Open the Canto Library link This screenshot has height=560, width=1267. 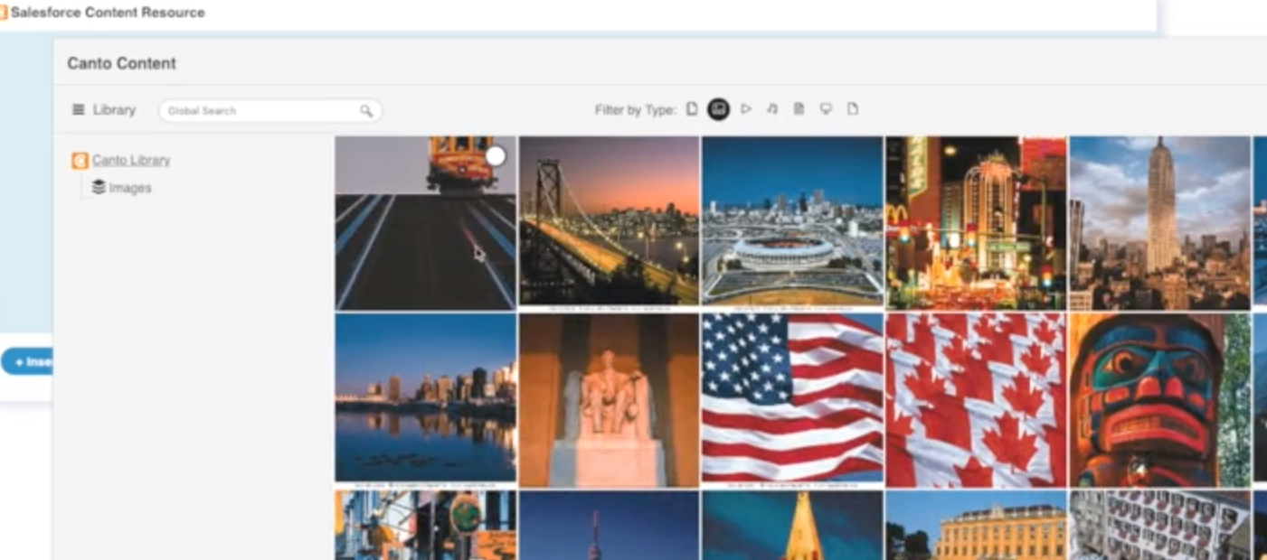[x=131, y=160]
